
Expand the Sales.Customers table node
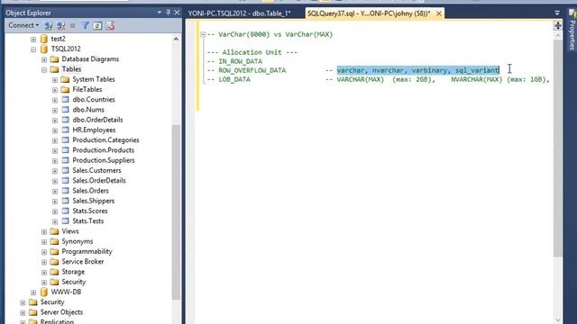pos(55,171)
